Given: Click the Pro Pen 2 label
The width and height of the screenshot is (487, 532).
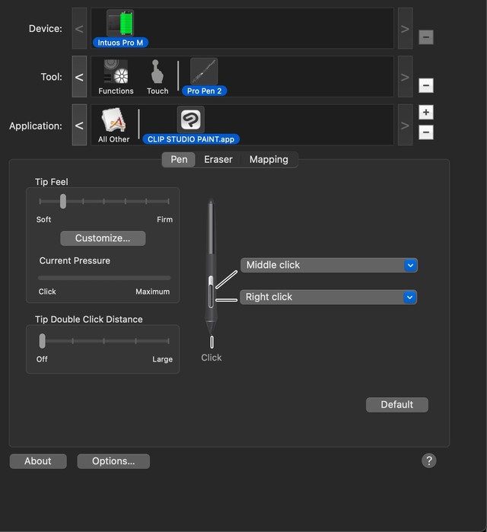Looking at the screenshot, I should [x=204, y=91].
